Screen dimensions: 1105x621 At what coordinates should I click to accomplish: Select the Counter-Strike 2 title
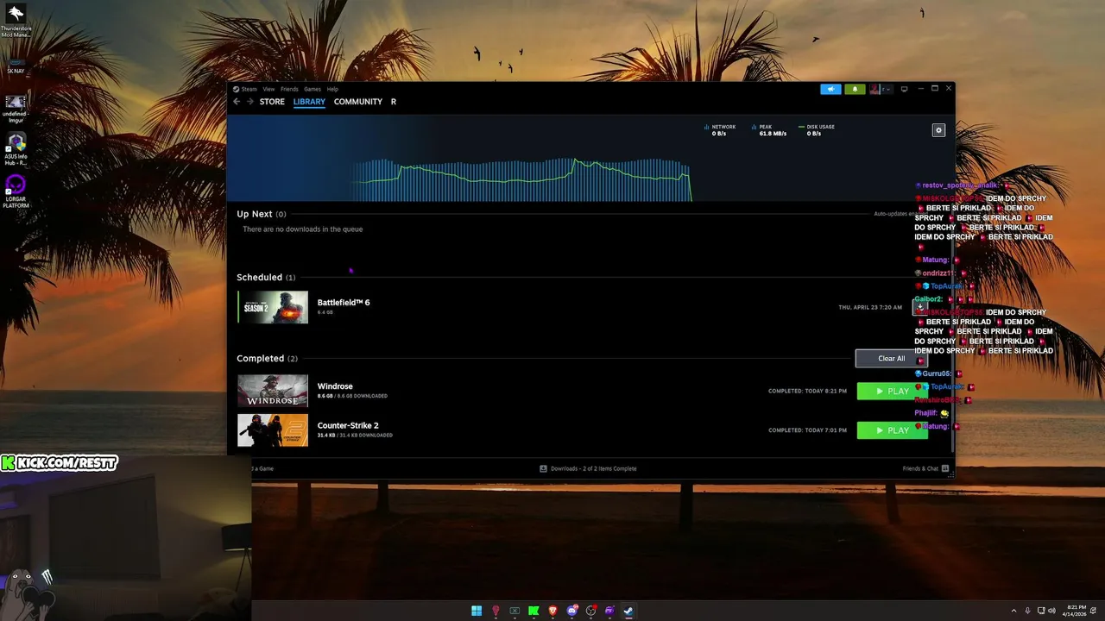(348, 425)
